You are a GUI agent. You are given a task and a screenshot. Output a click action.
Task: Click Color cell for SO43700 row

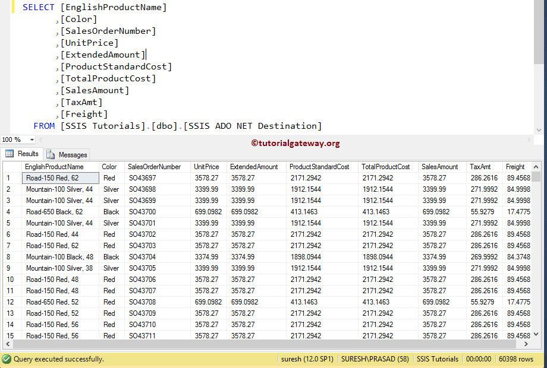coord(111,212)
